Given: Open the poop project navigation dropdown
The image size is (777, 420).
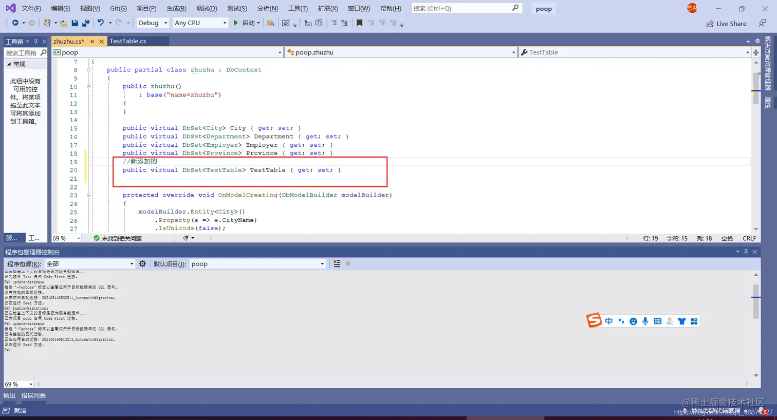Looking at the screenshot, I should [167, 52].
